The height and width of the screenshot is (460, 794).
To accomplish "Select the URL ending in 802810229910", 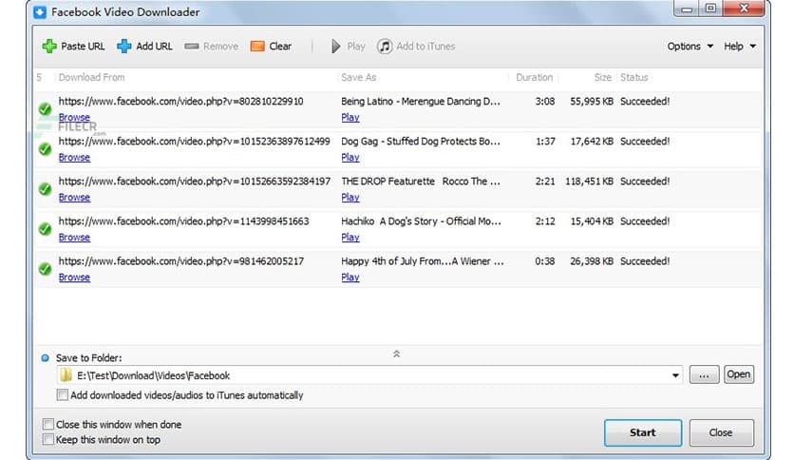I will point(180,102).
